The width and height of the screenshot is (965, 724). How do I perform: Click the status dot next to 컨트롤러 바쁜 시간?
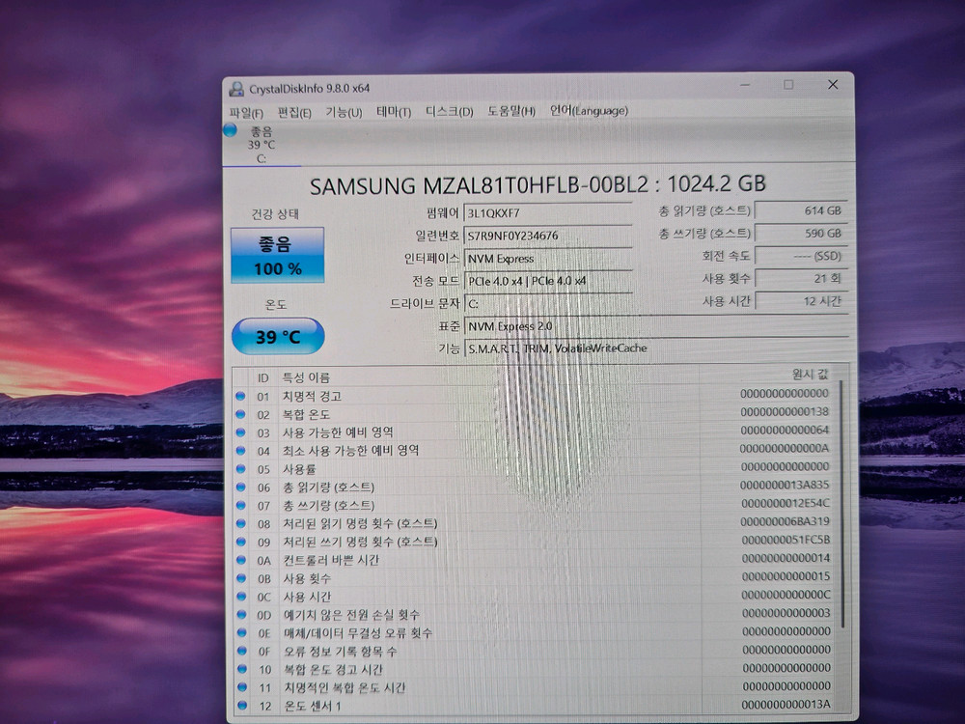(241, 561)
